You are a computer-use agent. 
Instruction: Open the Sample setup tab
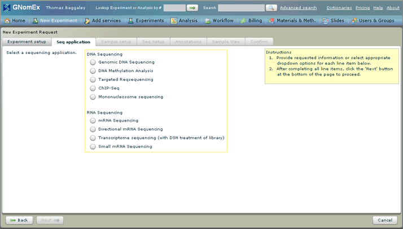pyautogui.click(x=116, y=42)
